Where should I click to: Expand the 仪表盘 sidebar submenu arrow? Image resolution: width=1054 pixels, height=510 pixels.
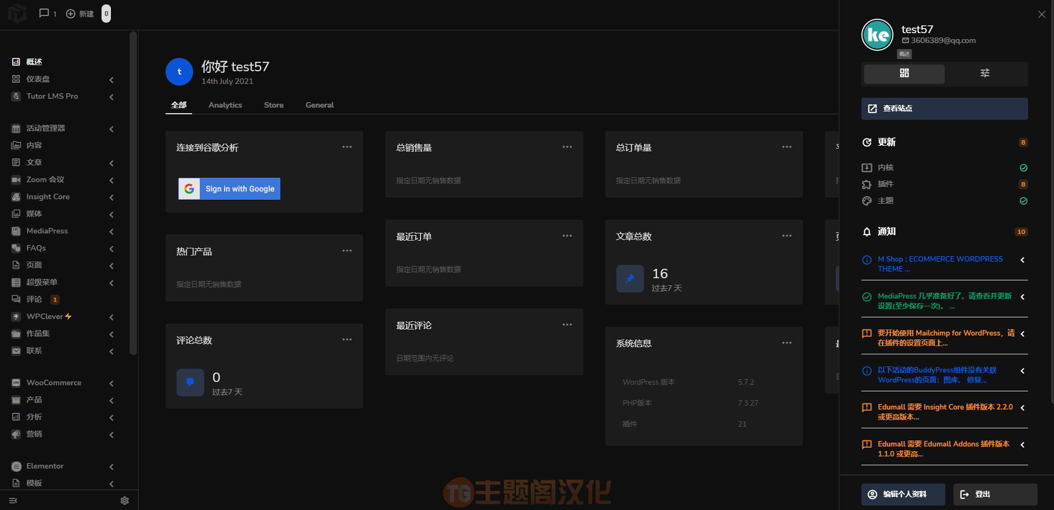111,79
